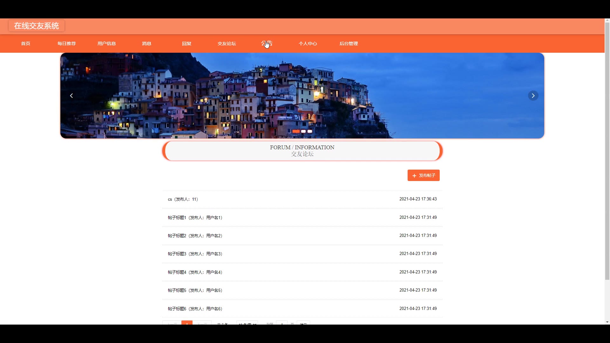610x343 pixels.
Task: Open the 个人中心 menu item
Action: tap(308, 44)
